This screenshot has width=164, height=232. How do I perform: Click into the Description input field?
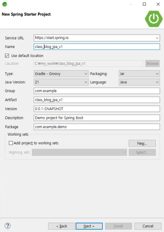pos(97,118)
